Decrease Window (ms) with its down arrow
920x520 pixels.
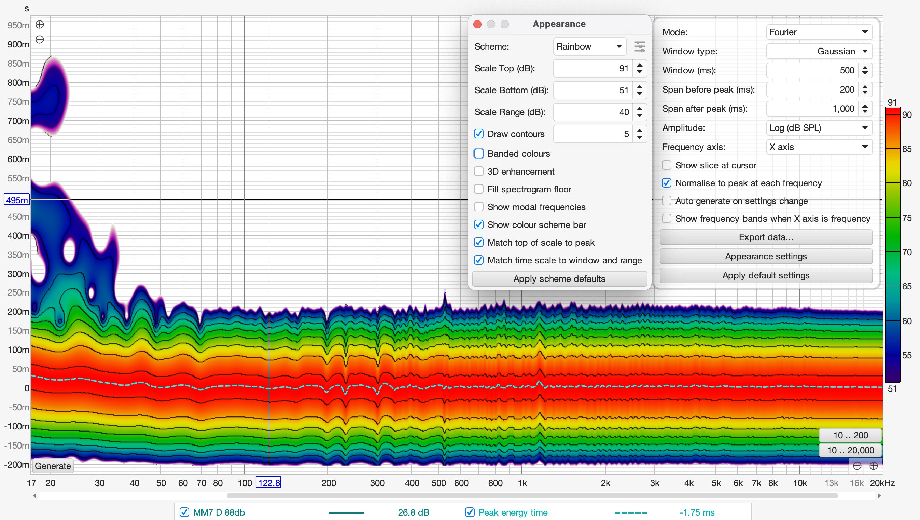pos(865,73)
